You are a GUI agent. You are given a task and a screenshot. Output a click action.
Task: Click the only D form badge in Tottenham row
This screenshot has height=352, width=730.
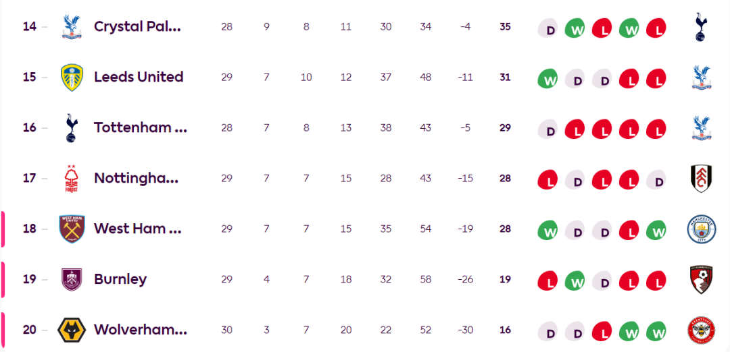548,128
